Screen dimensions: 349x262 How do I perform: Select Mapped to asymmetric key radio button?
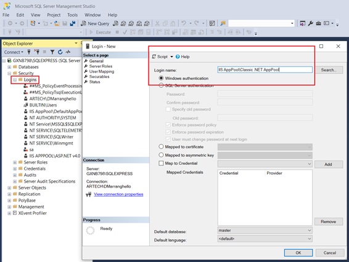point(161,155)
